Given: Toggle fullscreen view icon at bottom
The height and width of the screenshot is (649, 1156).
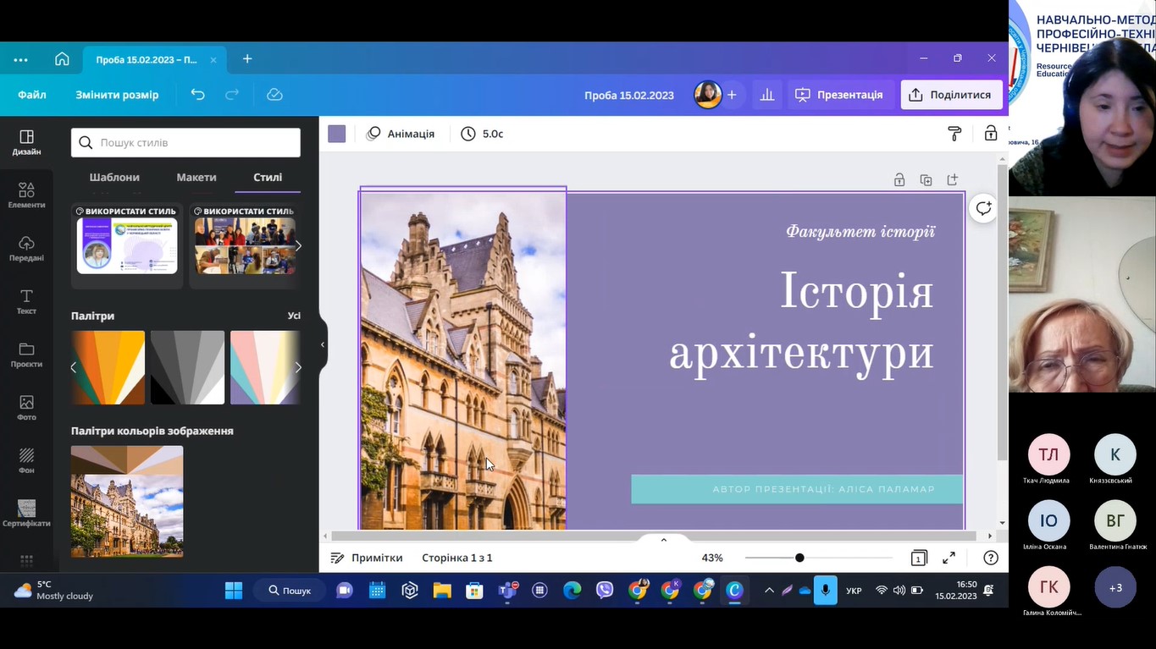Looking at the screenshot, I should pos(949,558).
